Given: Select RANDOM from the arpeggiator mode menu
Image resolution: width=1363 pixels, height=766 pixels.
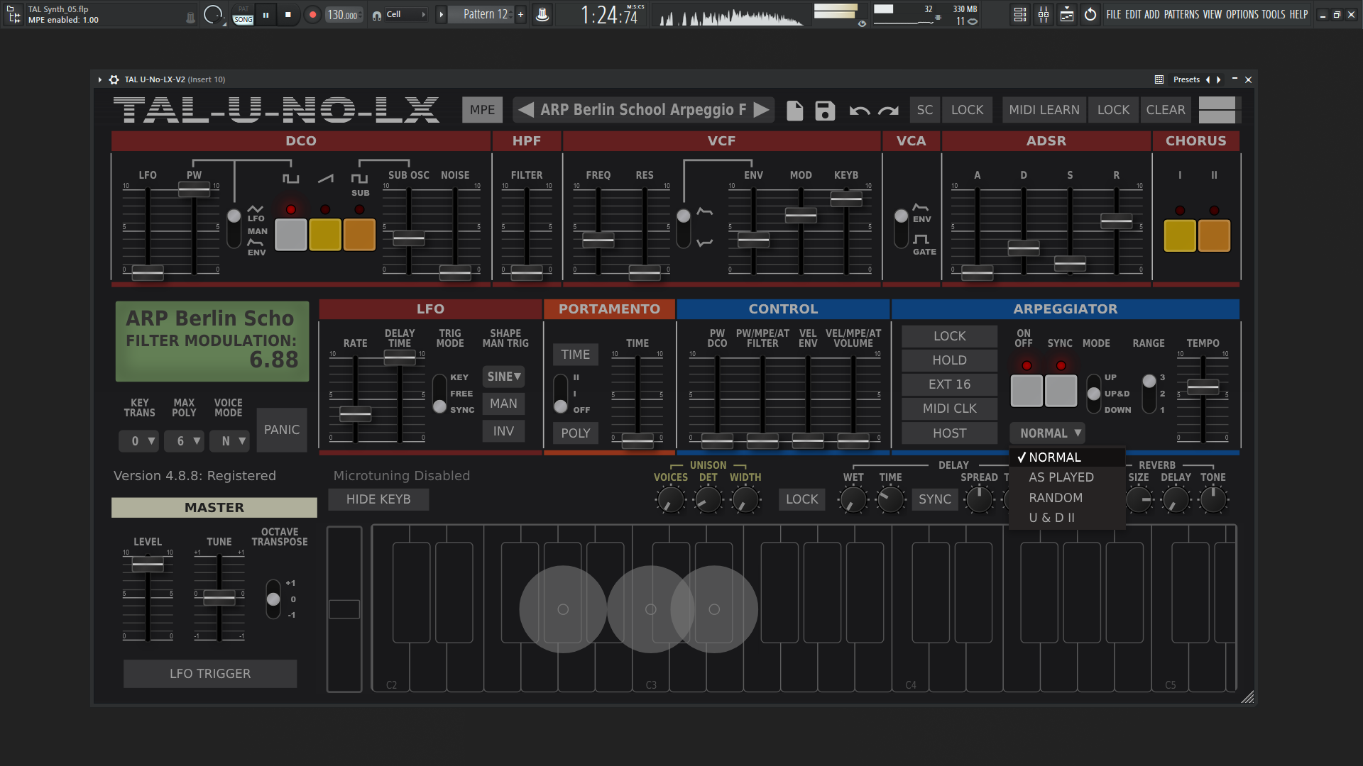Looking at the screenshot, I should pyautogui.click(x=1056, y=498).
